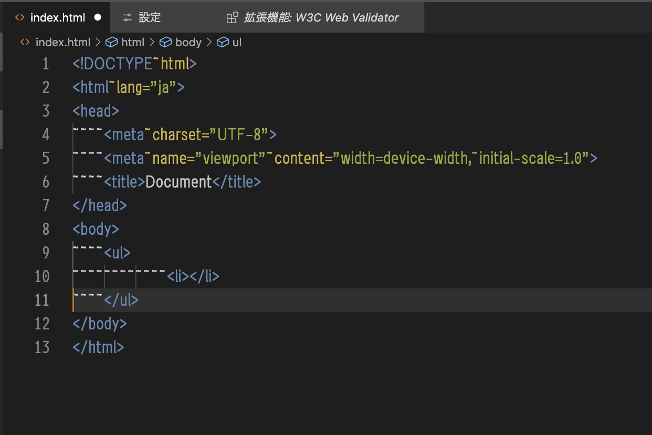Place cursor in the Document title text
Image resolution: width=652 pixels, height=435 pixels.
pos(178,182)
